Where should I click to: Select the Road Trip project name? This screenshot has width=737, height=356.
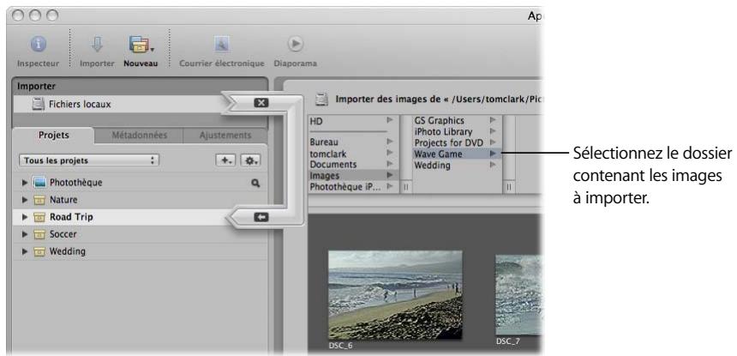point(71,217)
